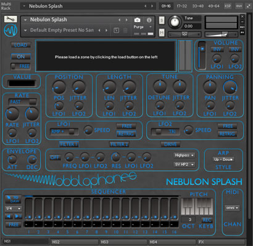This screenshot has height=246, width=253.
Task: Toggle the LFO2 FREE button
Action: click(228, 126)
